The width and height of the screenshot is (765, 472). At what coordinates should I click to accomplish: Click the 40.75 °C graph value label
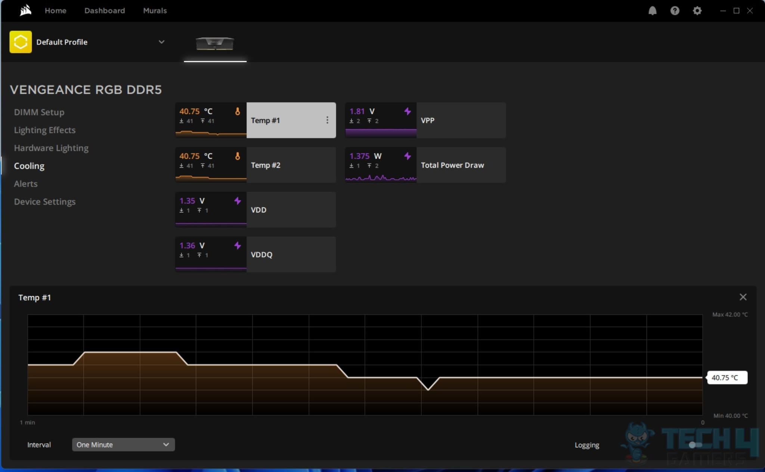727,378
